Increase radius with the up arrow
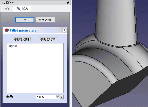 click(x=61, y=96)
